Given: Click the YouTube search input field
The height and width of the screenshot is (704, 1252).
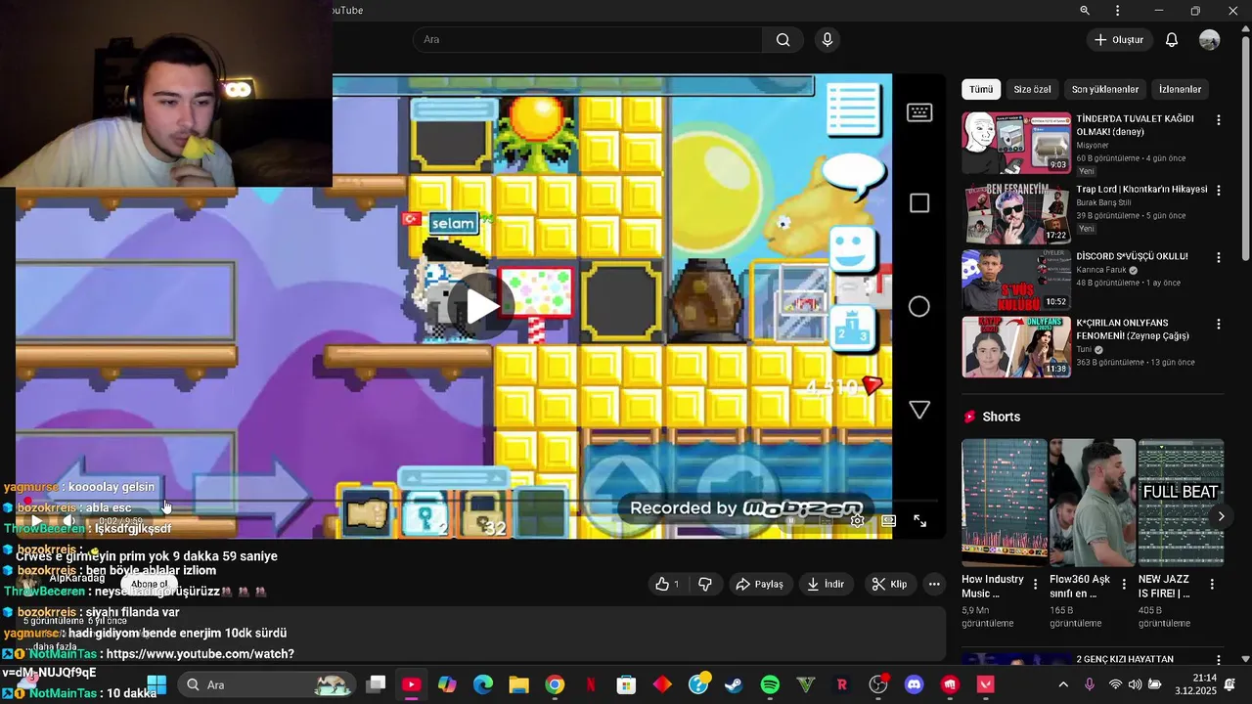Looking at the screenshot, I should click(588, 40).
